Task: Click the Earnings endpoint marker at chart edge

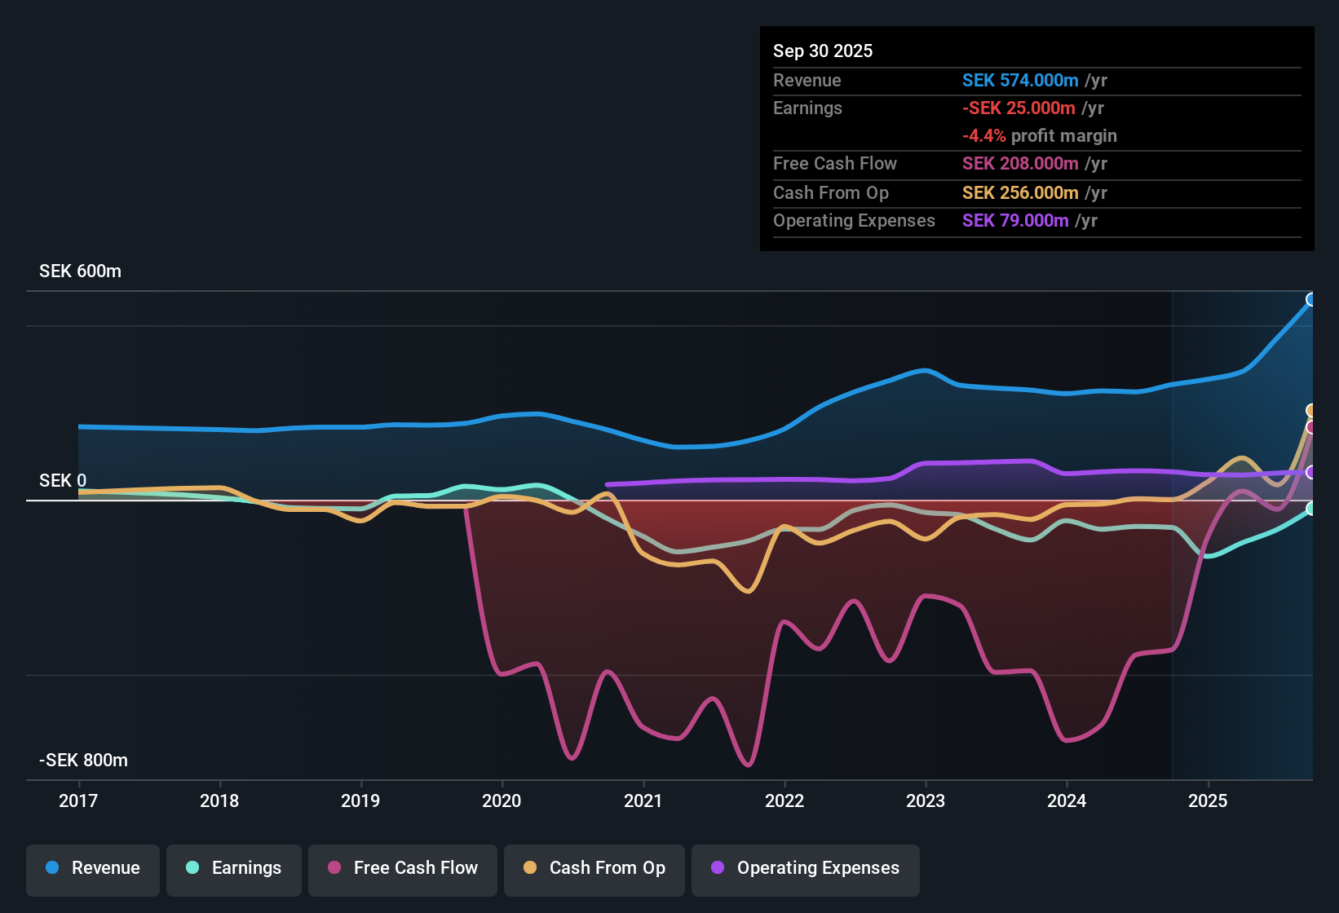Action: [x=1311, y=509]
